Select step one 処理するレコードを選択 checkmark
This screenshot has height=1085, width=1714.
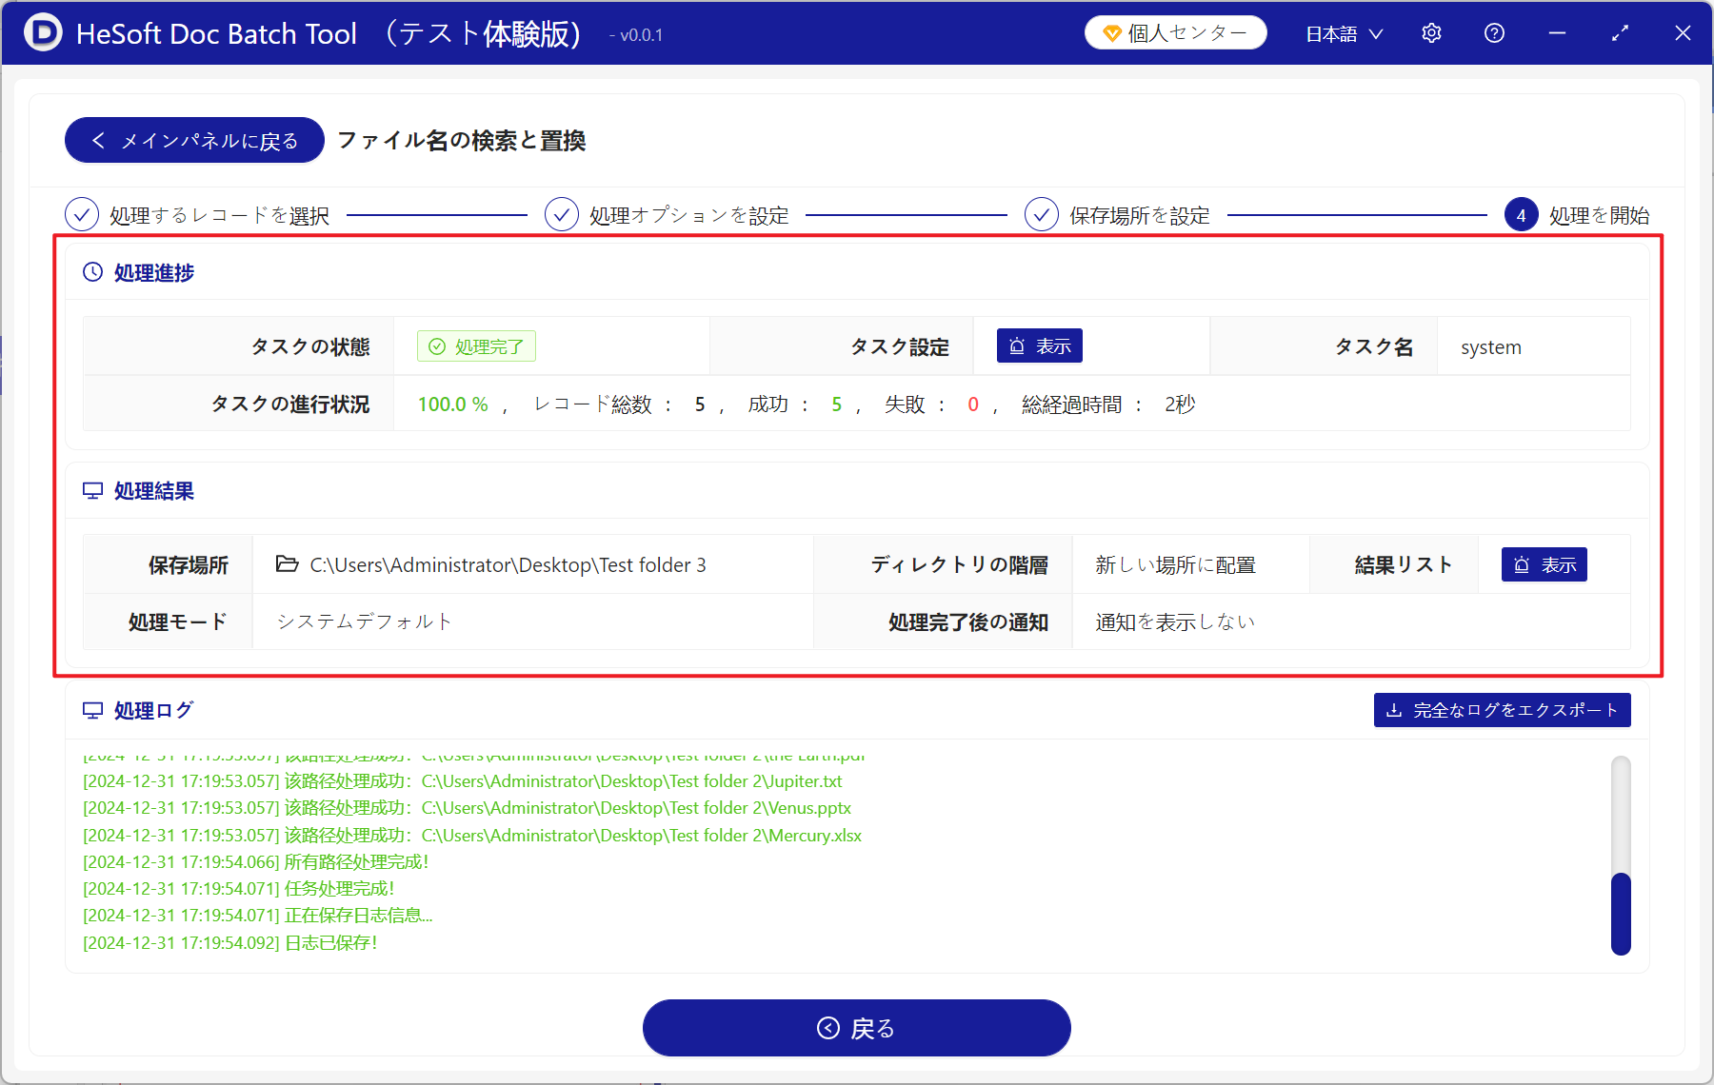(x=82, y=215)
